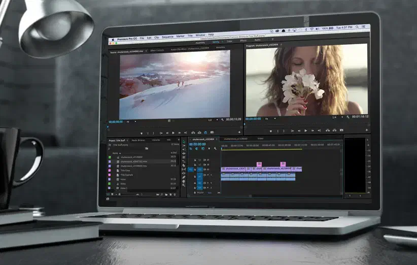Pick the Selection arrow tool
The width and height of the screenshot is (417, 265).
[x=184, y=141]
